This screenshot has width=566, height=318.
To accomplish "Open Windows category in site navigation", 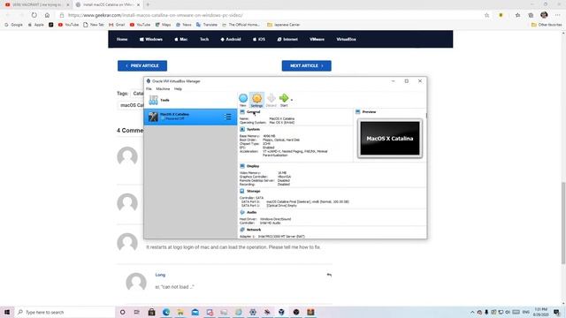I will (151, 39).
